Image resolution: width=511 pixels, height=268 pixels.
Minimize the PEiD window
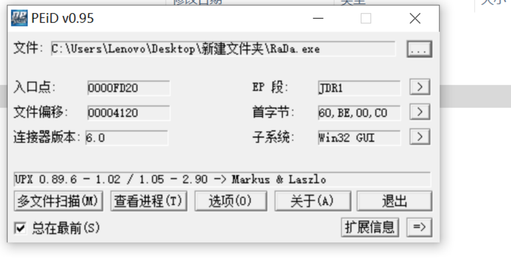pos(318,18)
